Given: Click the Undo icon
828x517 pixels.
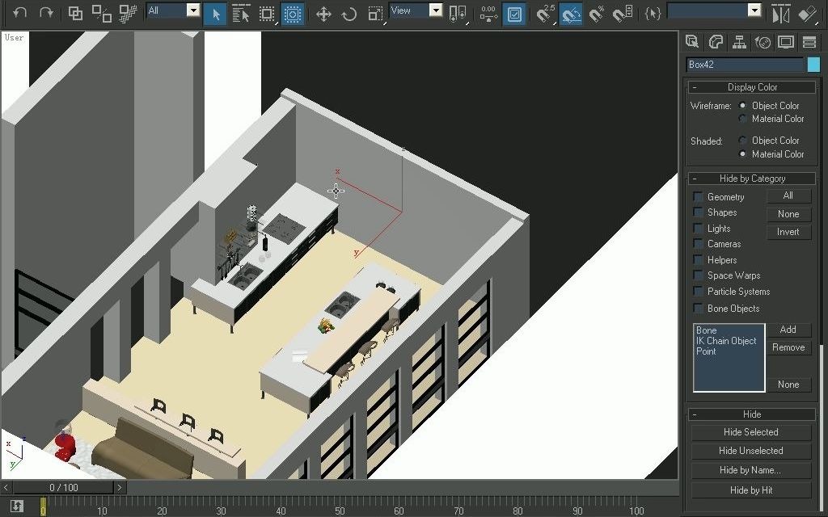Looking at the screenshot, I should [19, 14].
